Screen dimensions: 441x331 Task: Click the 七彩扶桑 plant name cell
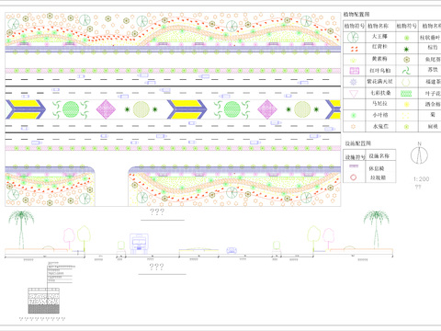point(380,93)
